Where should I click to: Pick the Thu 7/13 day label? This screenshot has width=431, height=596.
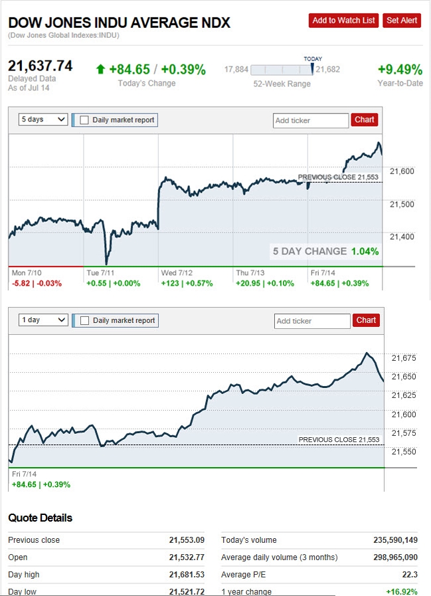[x=251, y=272]
